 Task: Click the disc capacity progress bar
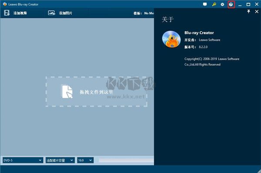(x=126, y=160)
